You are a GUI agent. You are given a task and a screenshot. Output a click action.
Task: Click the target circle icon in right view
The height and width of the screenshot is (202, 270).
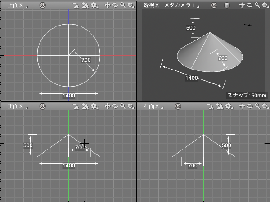point(177,106)
